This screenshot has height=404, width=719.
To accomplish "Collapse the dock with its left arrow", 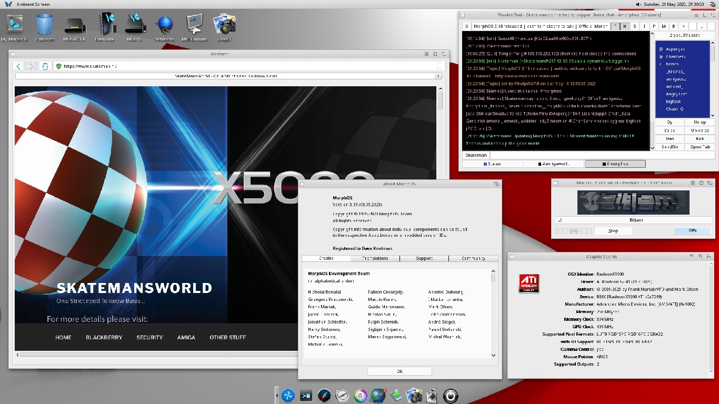I will click(277, 395).
